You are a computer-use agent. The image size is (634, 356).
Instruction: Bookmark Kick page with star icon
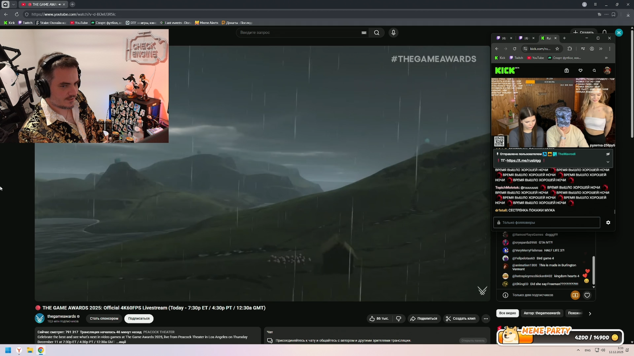(x=557, y=49)
